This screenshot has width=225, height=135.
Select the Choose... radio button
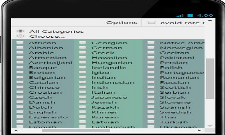click(20, 36)
